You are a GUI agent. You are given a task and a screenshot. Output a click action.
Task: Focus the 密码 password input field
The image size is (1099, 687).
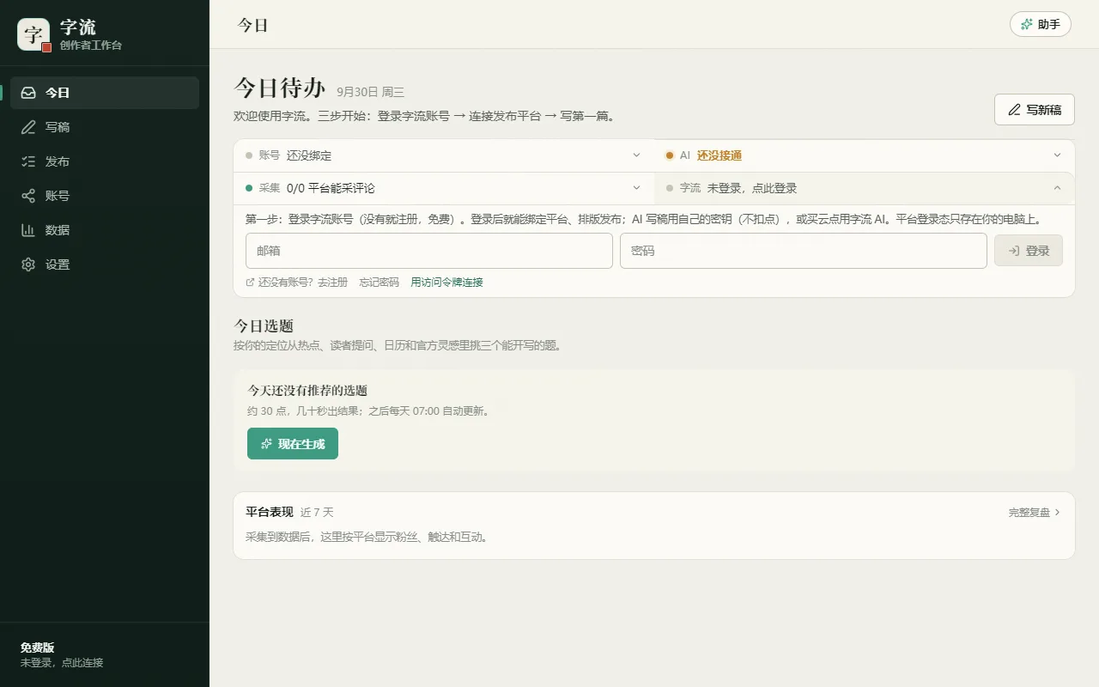click(804, 251)
